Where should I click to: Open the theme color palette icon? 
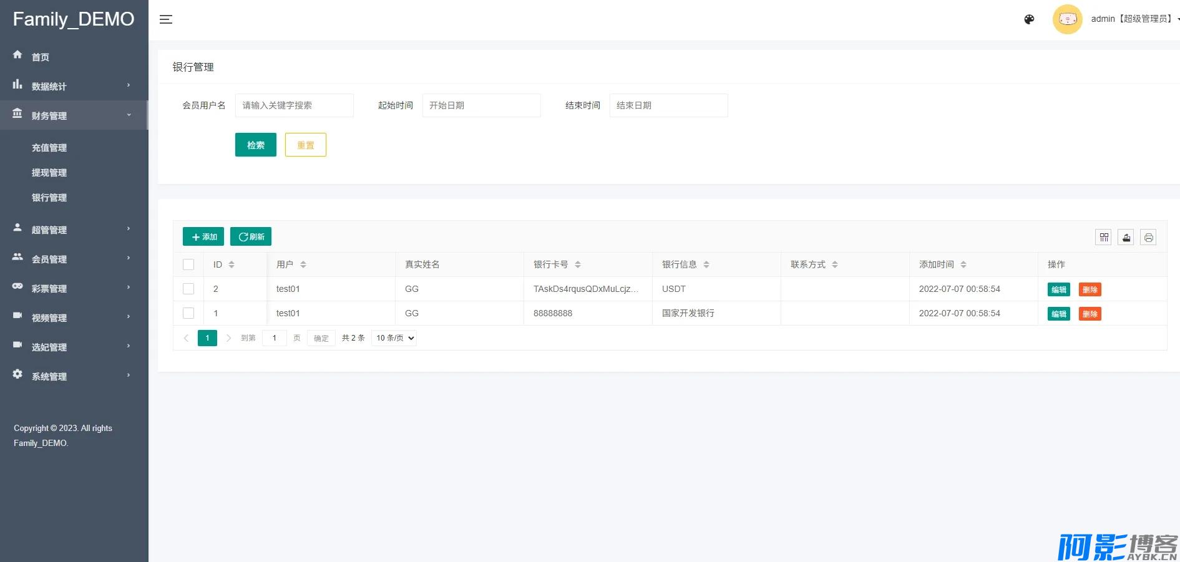[x=1029, y=19]
